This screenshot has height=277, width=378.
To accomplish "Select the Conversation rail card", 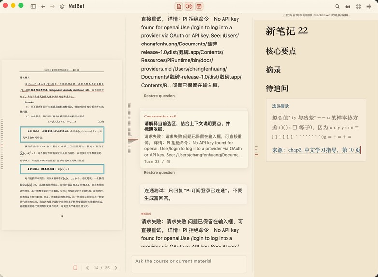I will click(194, 139).
